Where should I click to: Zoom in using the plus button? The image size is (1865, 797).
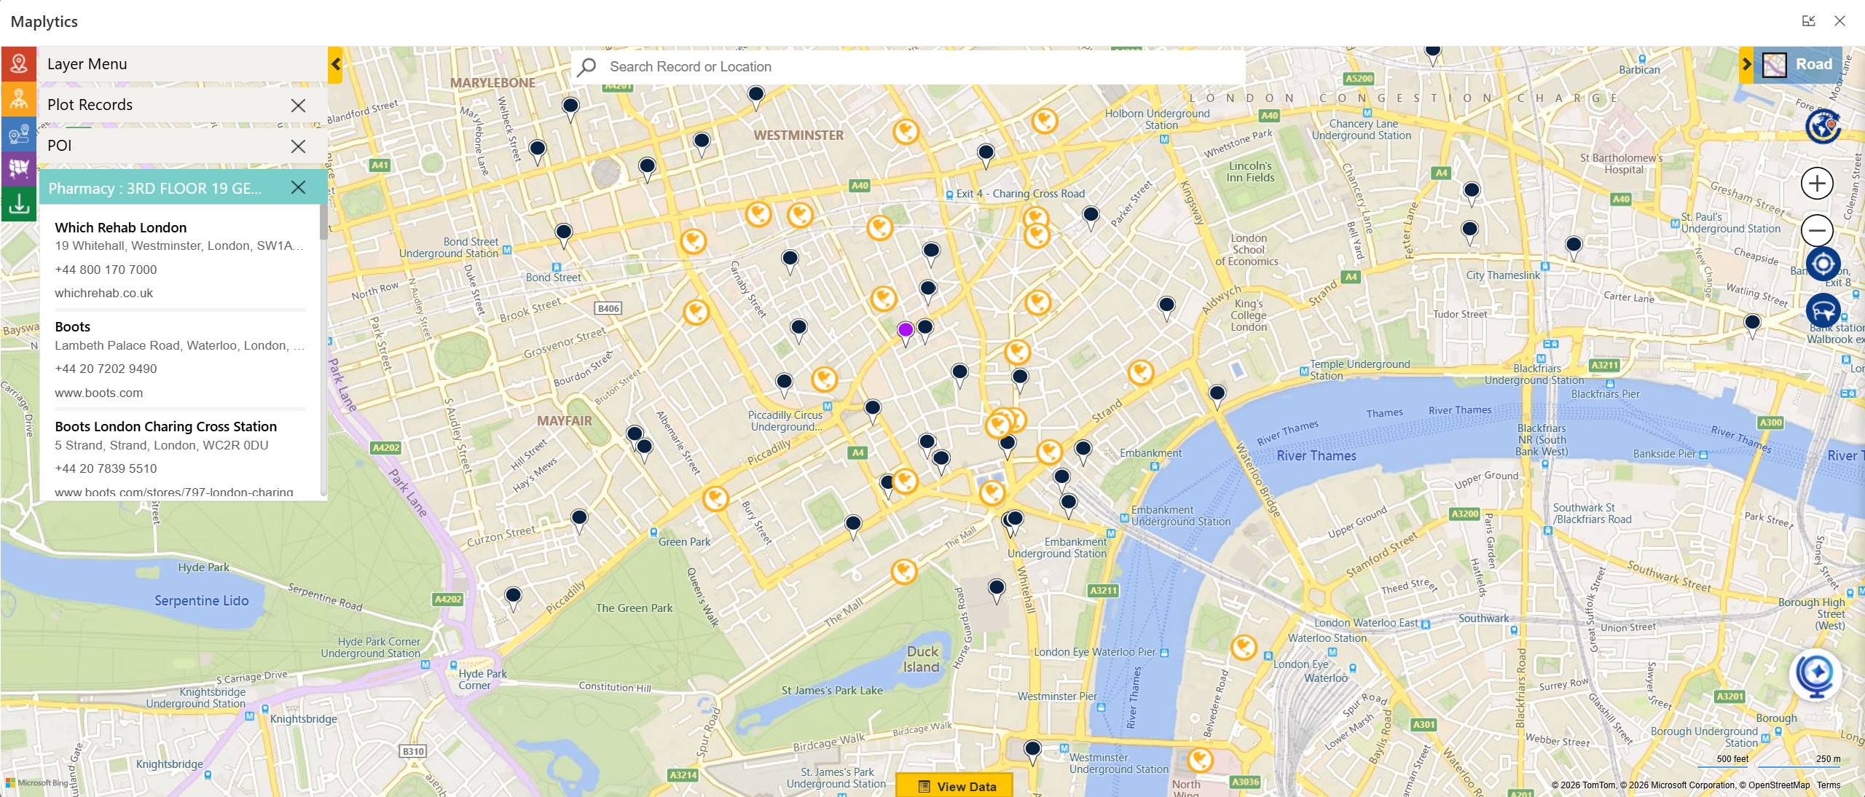(1816, 184)
